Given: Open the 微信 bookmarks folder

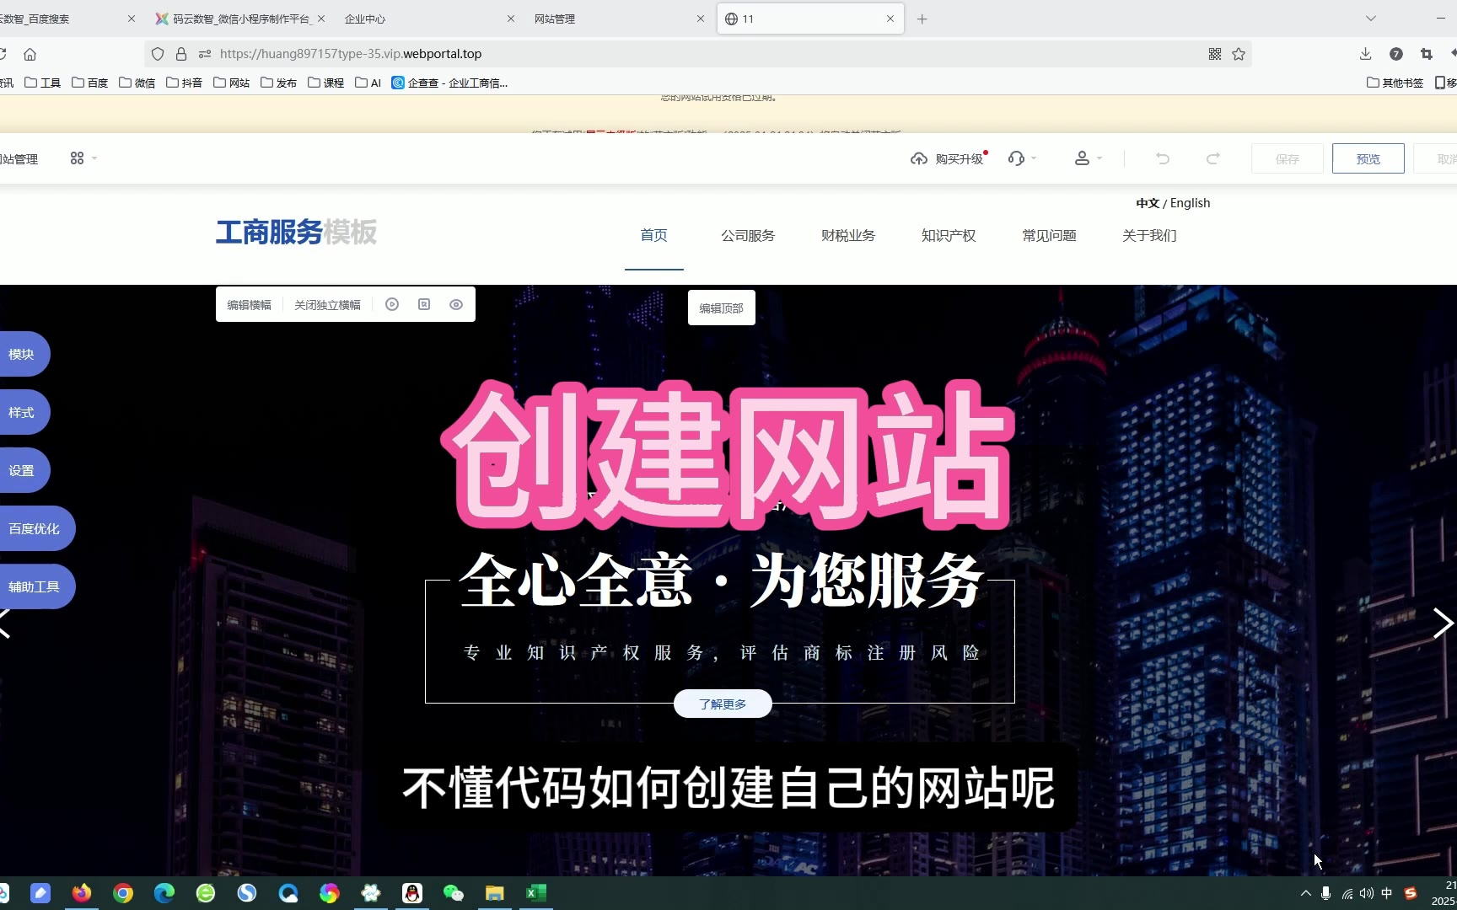Looking at the screenshot, I should (137, 83).
